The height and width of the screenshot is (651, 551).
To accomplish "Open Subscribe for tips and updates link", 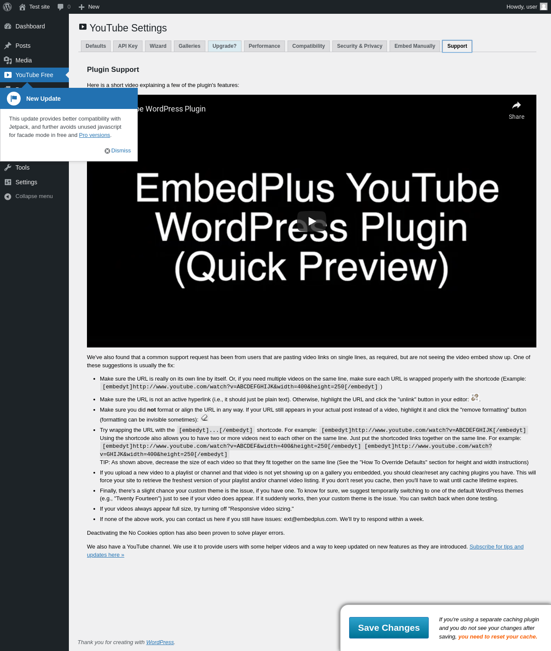I will (305, 551).
